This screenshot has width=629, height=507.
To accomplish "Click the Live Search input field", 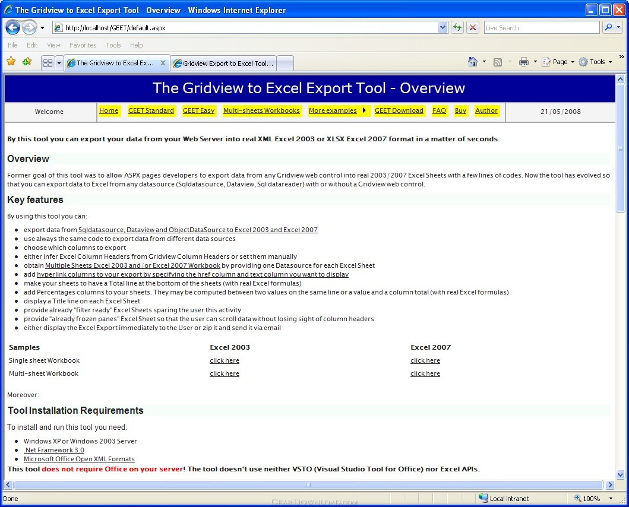I will point(542,28).
